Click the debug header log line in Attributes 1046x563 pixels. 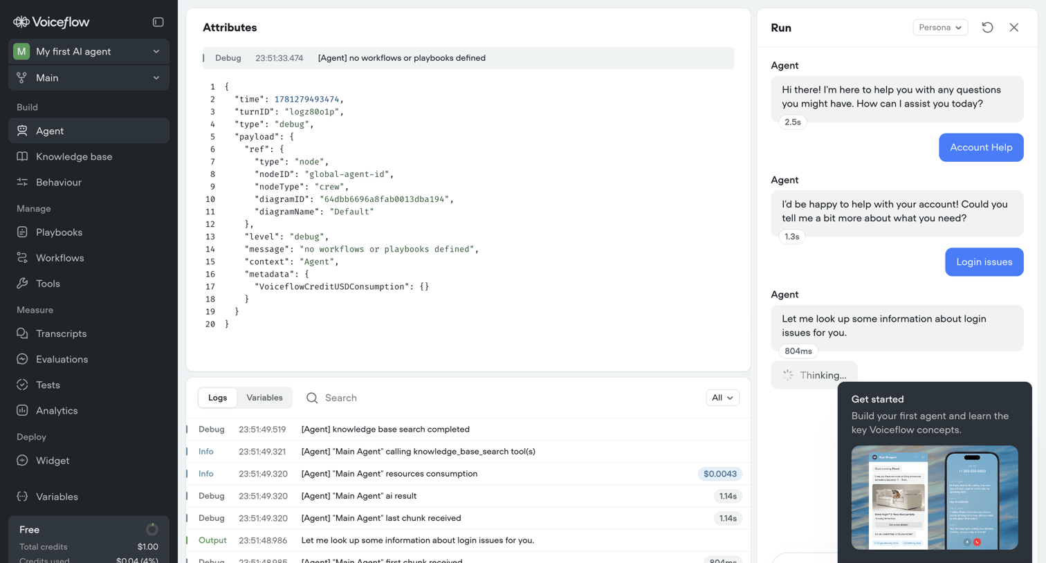coord(468,58)
